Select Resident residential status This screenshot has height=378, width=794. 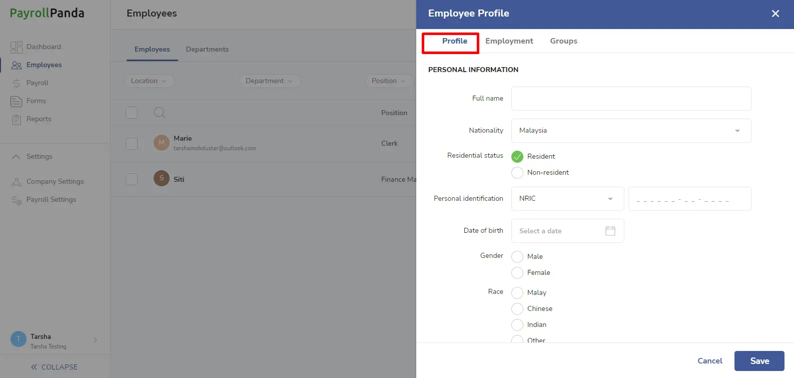pyautogui.click(x=517, y=157)
